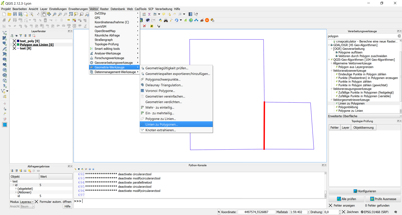
Task: Clear the polygon search field with X icon
Action: [x=399, y=36]
